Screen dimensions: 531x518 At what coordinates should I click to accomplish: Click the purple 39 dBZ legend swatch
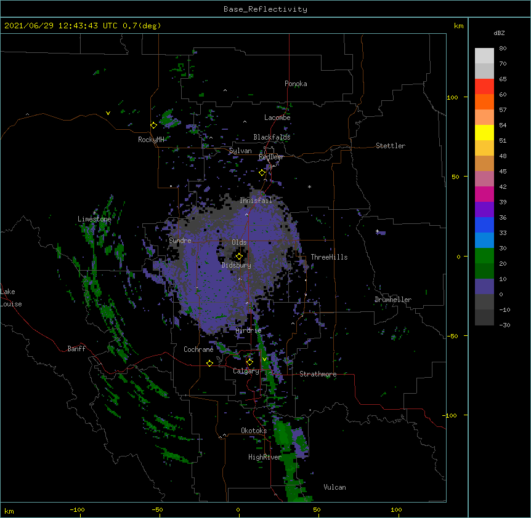tap(484, 210)
